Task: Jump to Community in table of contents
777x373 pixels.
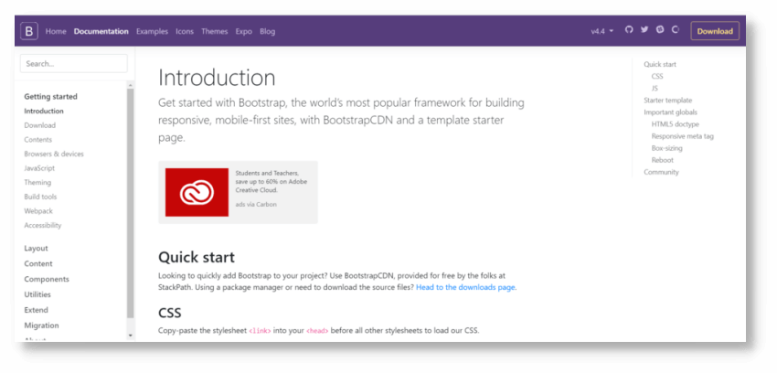Action: [x=661, y=172]
